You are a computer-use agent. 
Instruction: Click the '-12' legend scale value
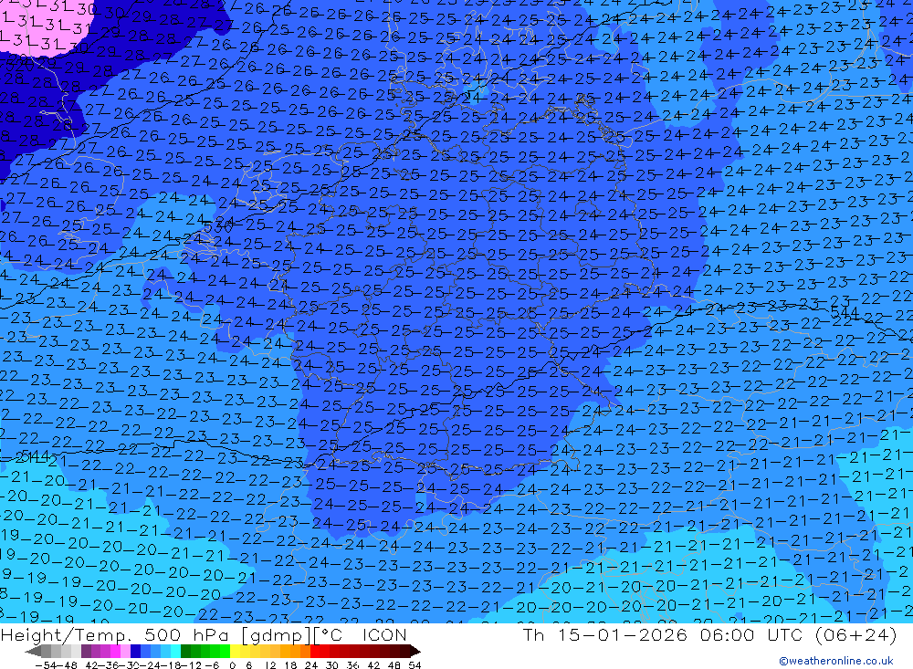click(191, 665)
